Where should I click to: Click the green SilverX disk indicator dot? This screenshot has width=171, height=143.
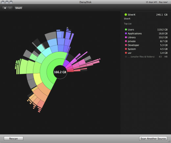coord(126,14)
